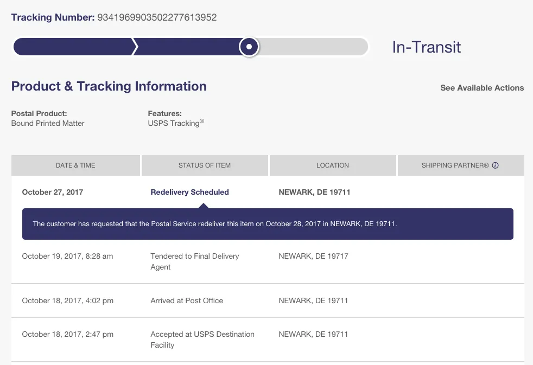Click the progress bar circle marker
This screenshot has height=365, width=533.
pyautogui.click(x=249, y=47)
